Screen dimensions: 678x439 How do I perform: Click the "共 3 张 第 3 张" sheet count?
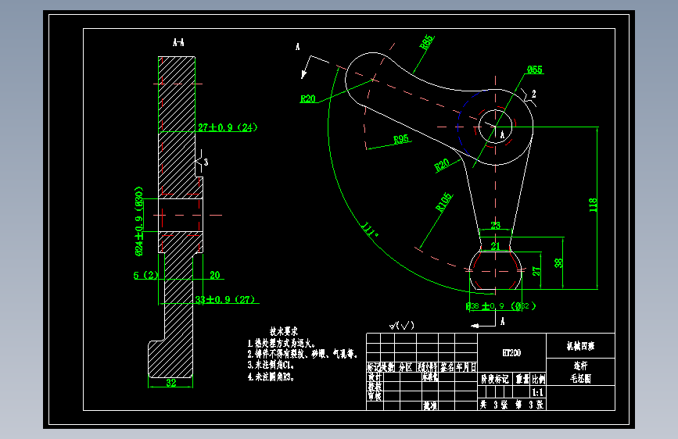pyautogui.click(x=511, y=405)
